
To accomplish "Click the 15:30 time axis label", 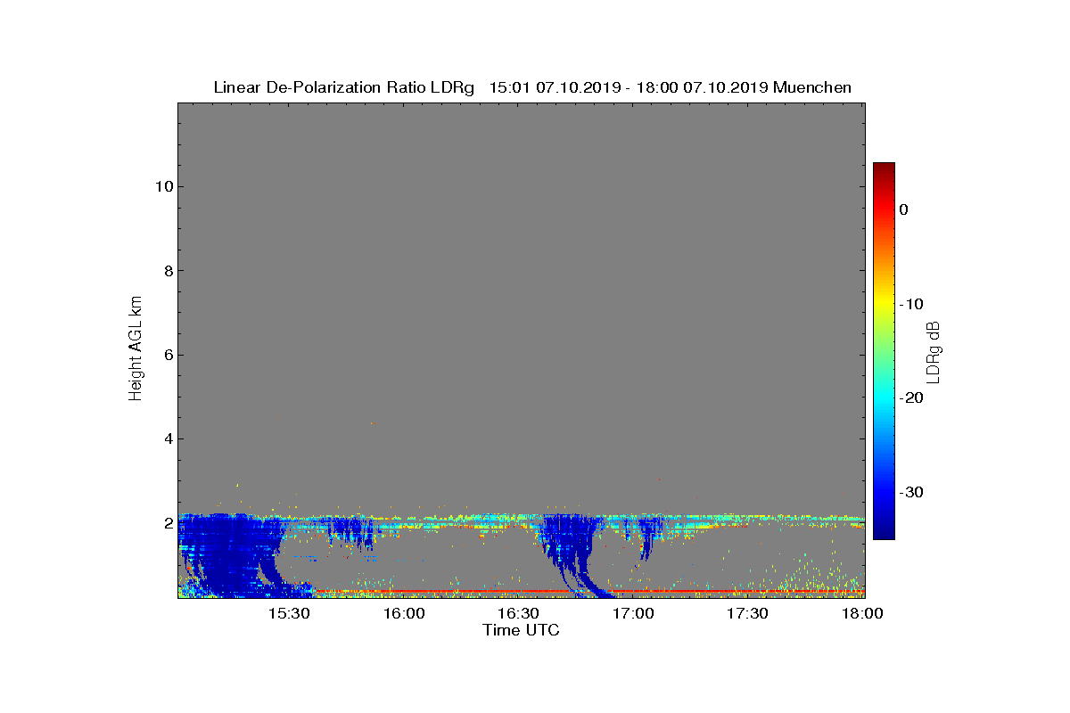I will click(289, 614).
